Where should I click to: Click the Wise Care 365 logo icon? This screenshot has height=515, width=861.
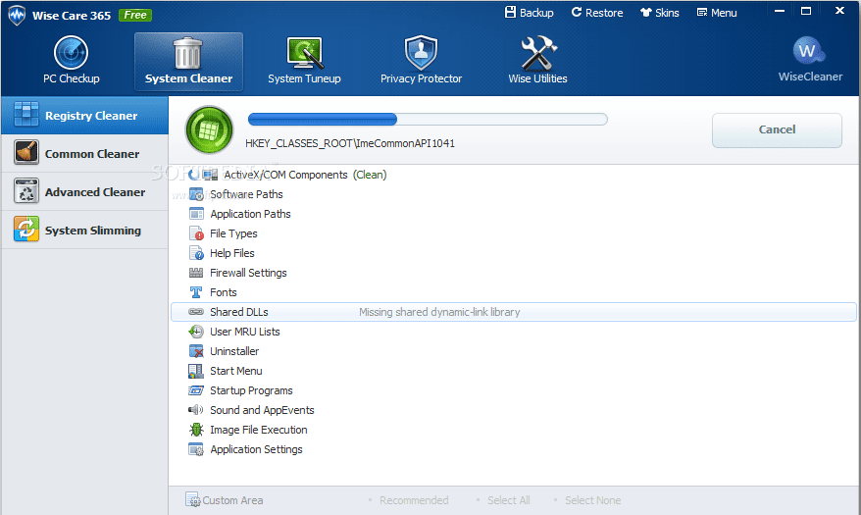(x=17, y=15)
